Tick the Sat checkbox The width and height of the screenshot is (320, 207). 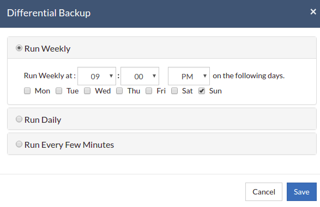[x=174, y=91]
